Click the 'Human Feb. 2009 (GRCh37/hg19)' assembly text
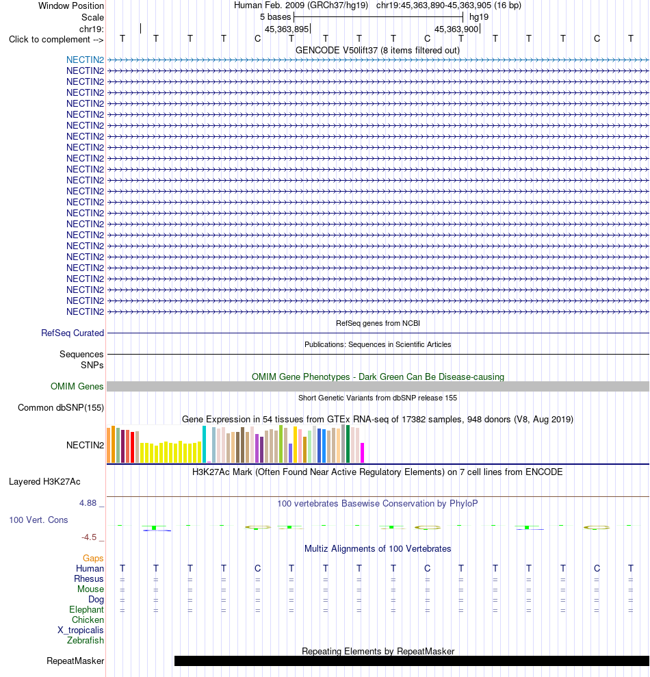 pyautogui.click(x=301, y=5)
